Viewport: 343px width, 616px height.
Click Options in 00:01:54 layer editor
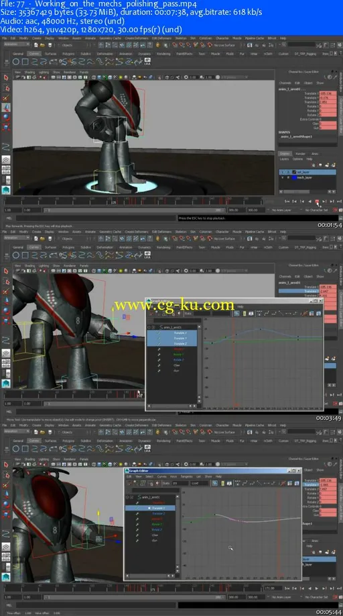coord(297,159)
